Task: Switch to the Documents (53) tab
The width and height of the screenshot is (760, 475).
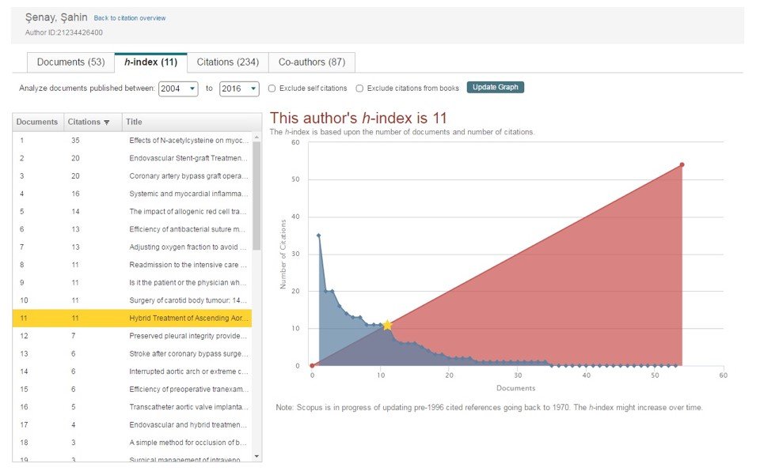Action: point(70,62)
